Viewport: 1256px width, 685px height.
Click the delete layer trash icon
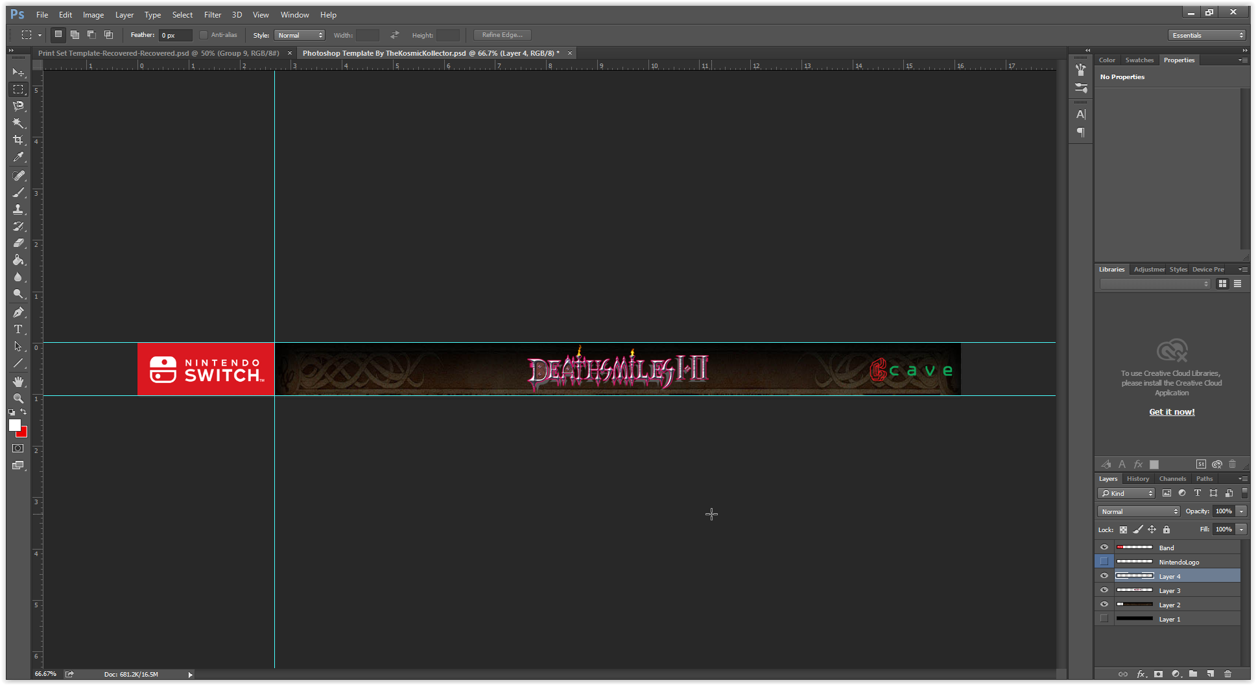tap(1227, 674)
